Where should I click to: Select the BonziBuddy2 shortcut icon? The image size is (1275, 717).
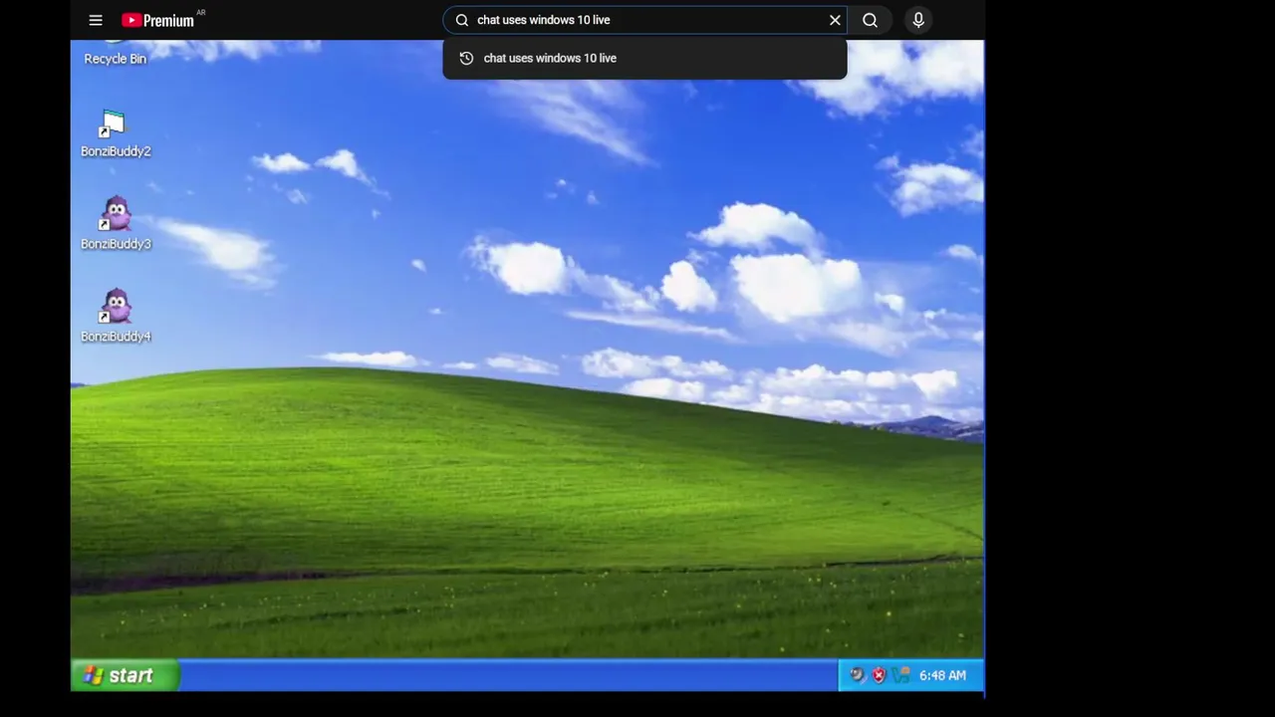(116, 134)
